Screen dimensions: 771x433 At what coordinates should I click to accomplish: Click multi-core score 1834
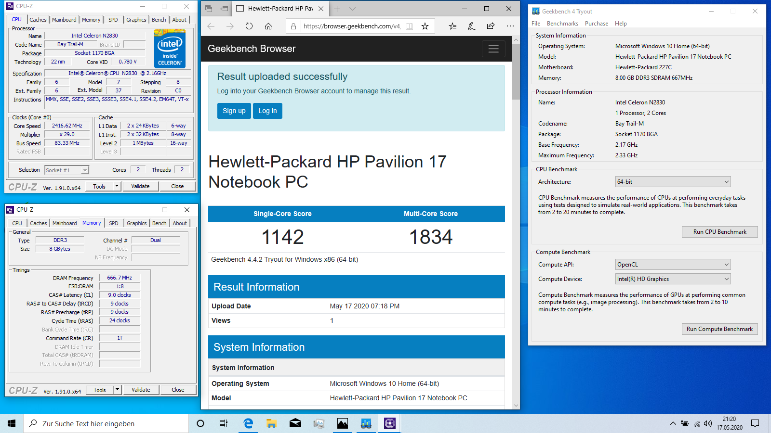coord(431,237)
